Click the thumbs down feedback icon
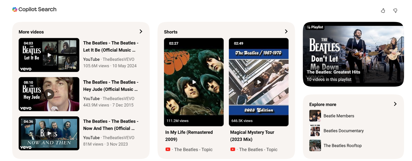412x161 pixels. pyautogui.click(x=395, y=11)
